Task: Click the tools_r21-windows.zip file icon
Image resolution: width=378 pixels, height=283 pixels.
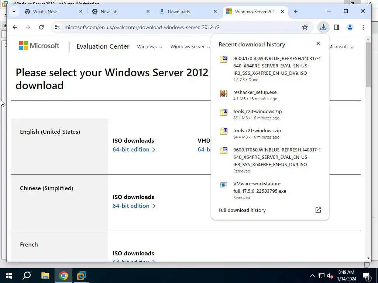Action: (223, 131)
